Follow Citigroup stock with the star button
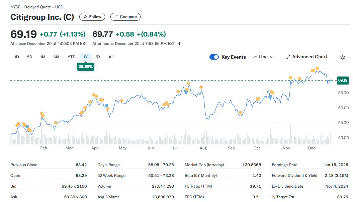Image resolution: width=353 pixels, height=202 pixels. [92, 17]
